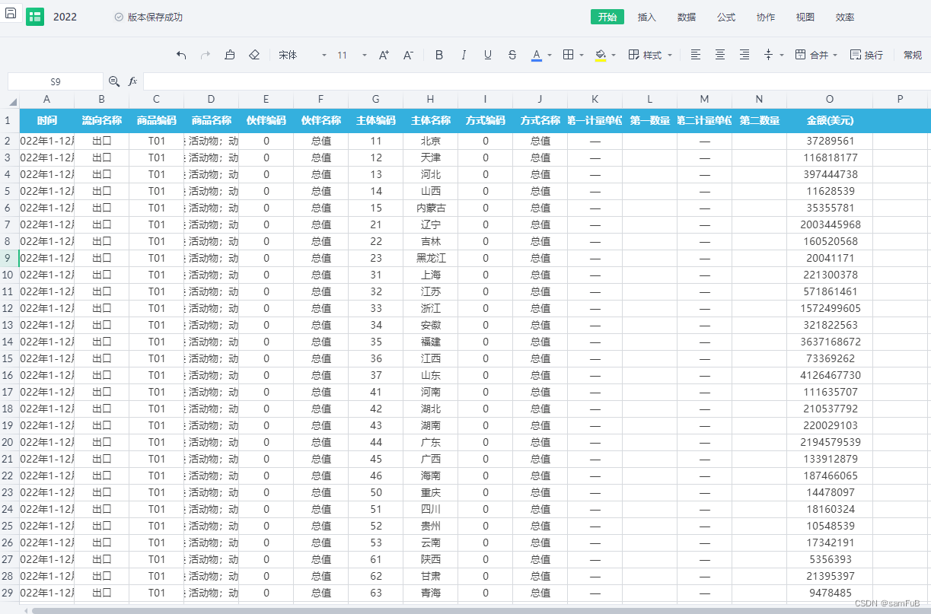Screen dimensions: 931x614
Task: Click the cell borders icon
Action: (x=568, y=55)
